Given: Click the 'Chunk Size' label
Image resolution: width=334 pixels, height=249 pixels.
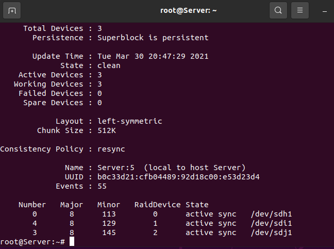Looking at the screenshot, I should point(60,130).
